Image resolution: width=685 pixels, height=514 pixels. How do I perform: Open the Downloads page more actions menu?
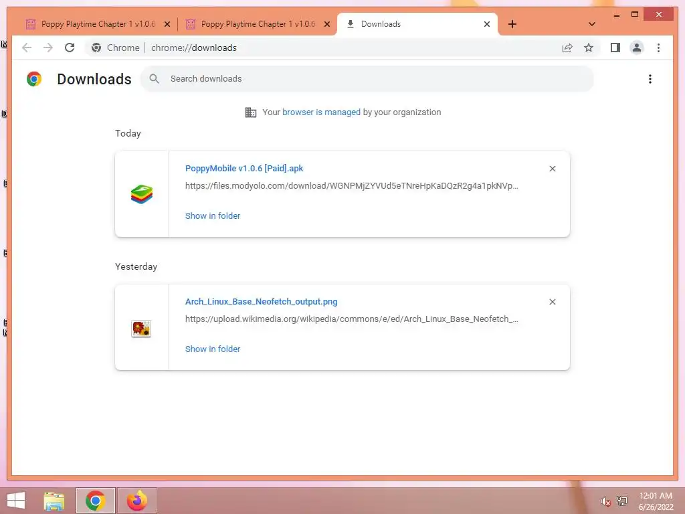coord(650,79)
